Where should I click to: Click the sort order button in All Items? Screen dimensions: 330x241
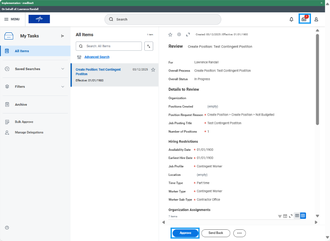pos(149,46)
